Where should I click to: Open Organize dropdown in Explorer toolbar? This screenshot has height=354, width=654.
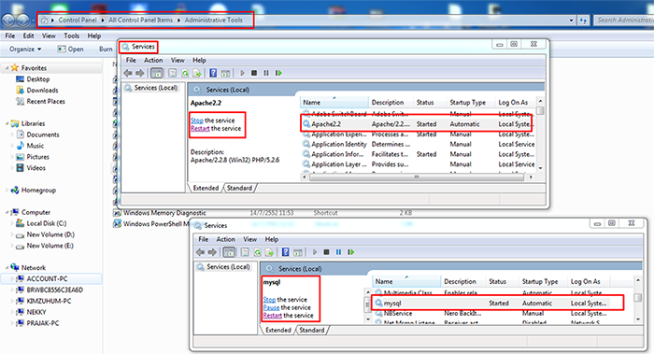(25, 50)
